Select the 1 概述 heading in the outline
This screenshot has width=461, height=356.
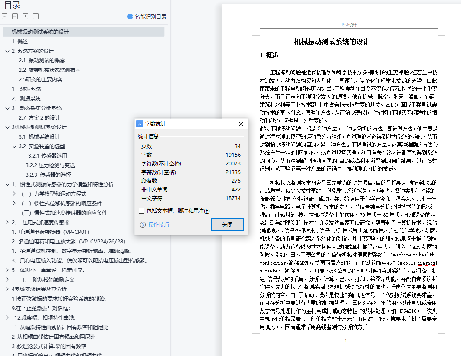pyautogui.click(x=20, y=42)
